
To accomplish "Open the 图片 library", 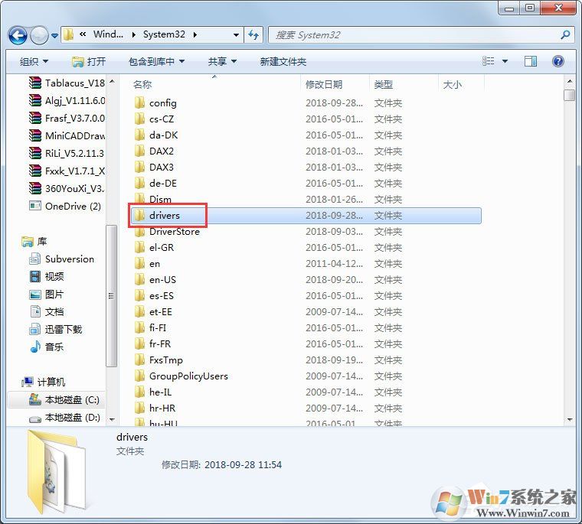I will (47, 294).
